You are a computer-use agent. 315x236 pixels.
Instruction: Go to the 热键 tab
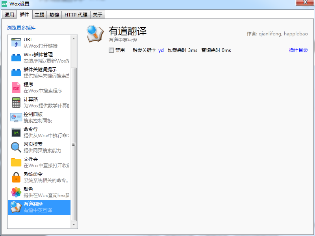54,15
